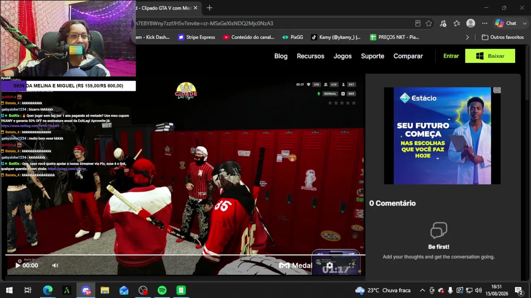Show hidden system tray icons
Viewport: 531px width, 298px height.
[x=422, y=291]
